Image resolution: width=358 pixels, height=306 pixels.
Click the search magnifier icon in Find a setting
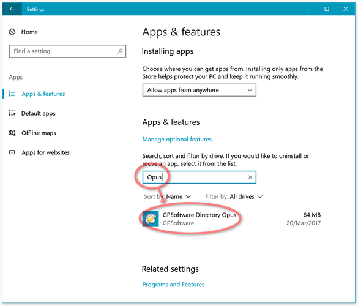120,51
